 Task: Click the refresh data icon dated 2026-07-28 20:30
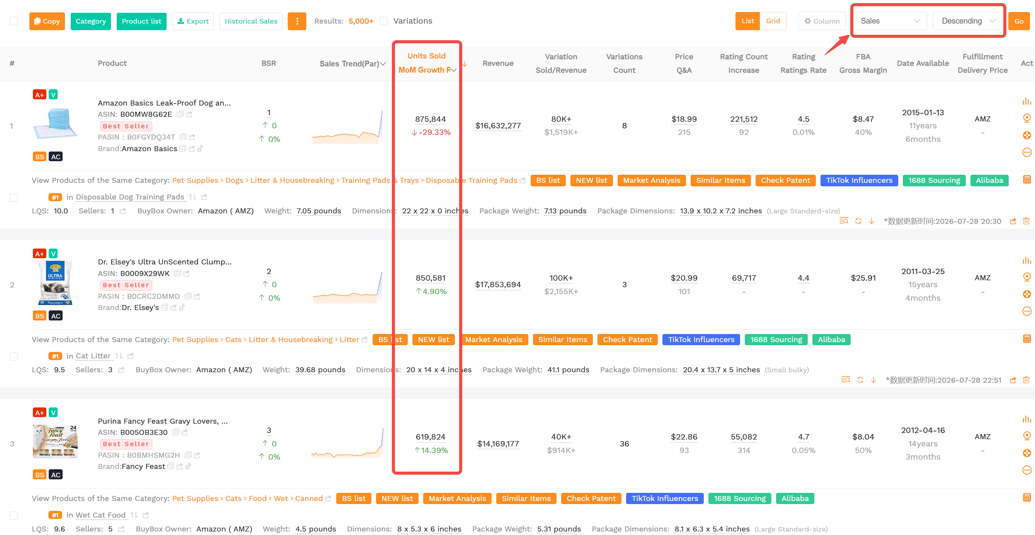(858, 221)
